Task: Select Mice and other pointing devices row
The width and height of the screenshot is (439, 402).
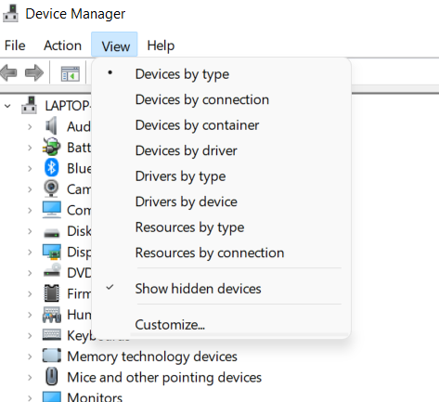Action: [x=164, y=378]
